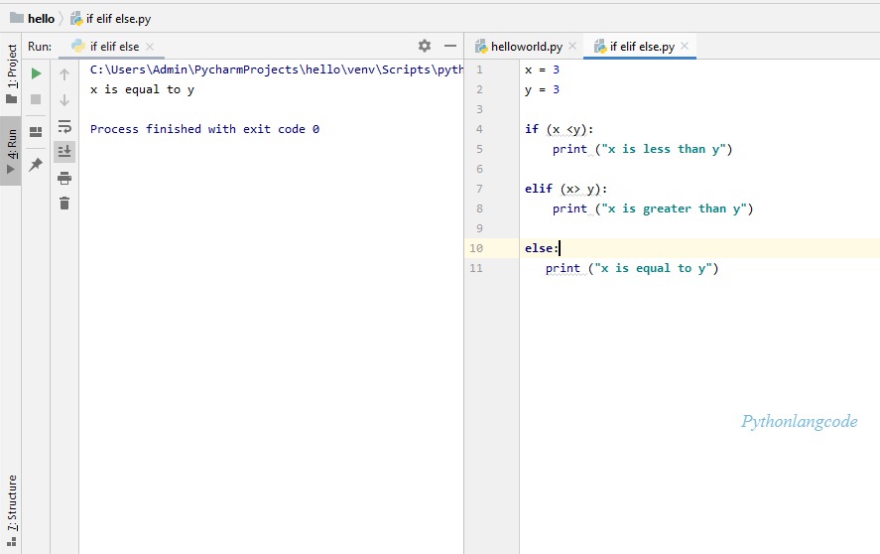The width and height of the screenshot is (880, 554).
Task: Place cursor on 'y = 3' code line
Action: [x=542, y=90]
